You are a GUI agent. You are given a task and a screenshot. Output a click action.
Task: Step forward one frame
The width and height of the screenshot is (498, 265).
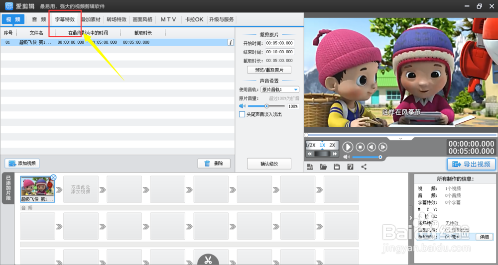coord(383,147)
